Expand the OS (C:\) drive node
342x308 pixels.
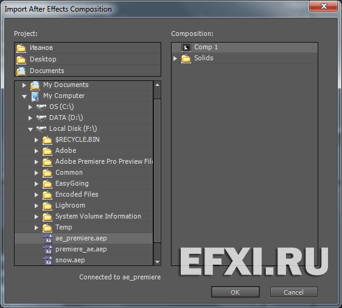(30, 107)
